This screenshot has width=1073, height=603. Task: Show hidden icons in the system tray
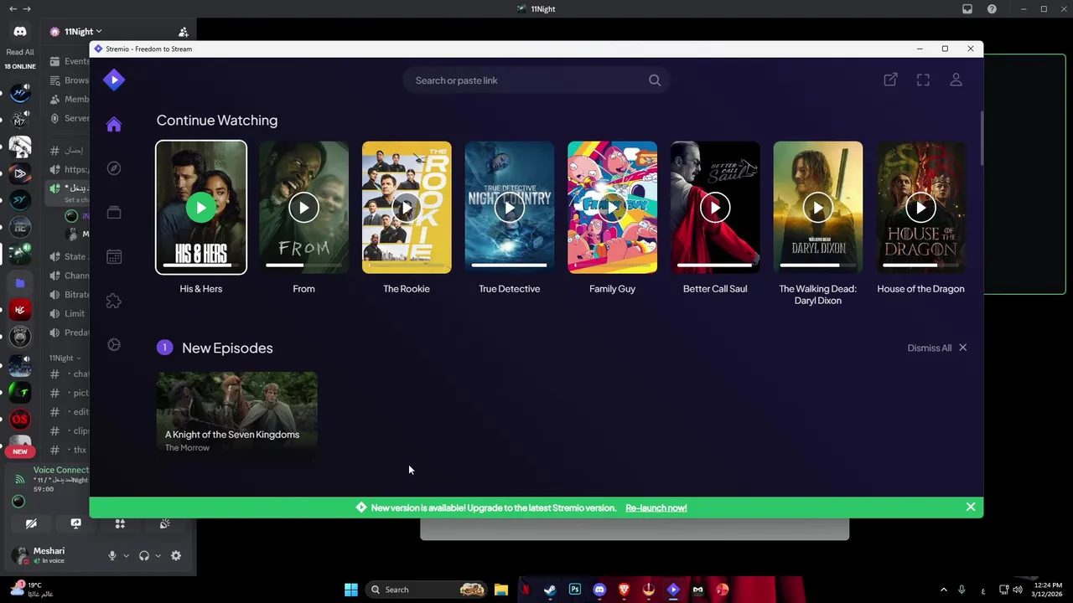(944, 590)
